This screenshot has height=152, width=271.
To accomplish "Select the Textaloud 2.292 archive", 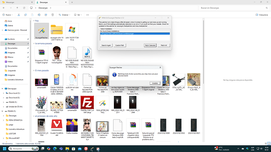I will [x=133, y=128].
